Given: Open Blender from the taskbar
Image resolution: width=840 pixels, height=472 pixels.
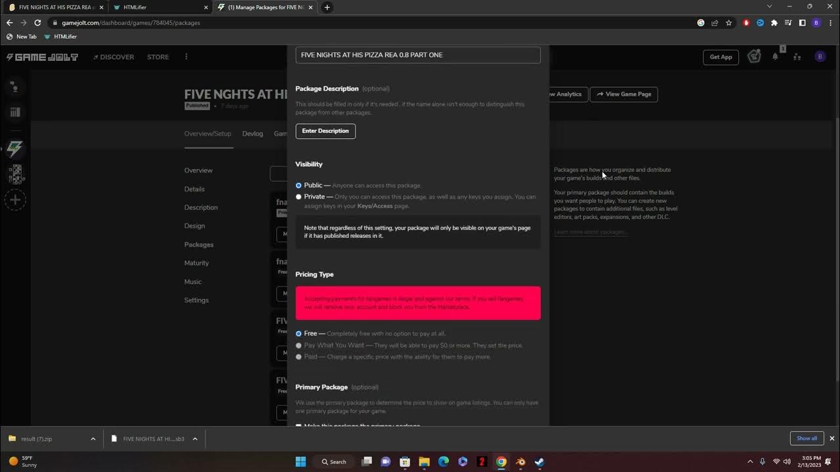Looking at the screenshot, I should tap(520, 462).
